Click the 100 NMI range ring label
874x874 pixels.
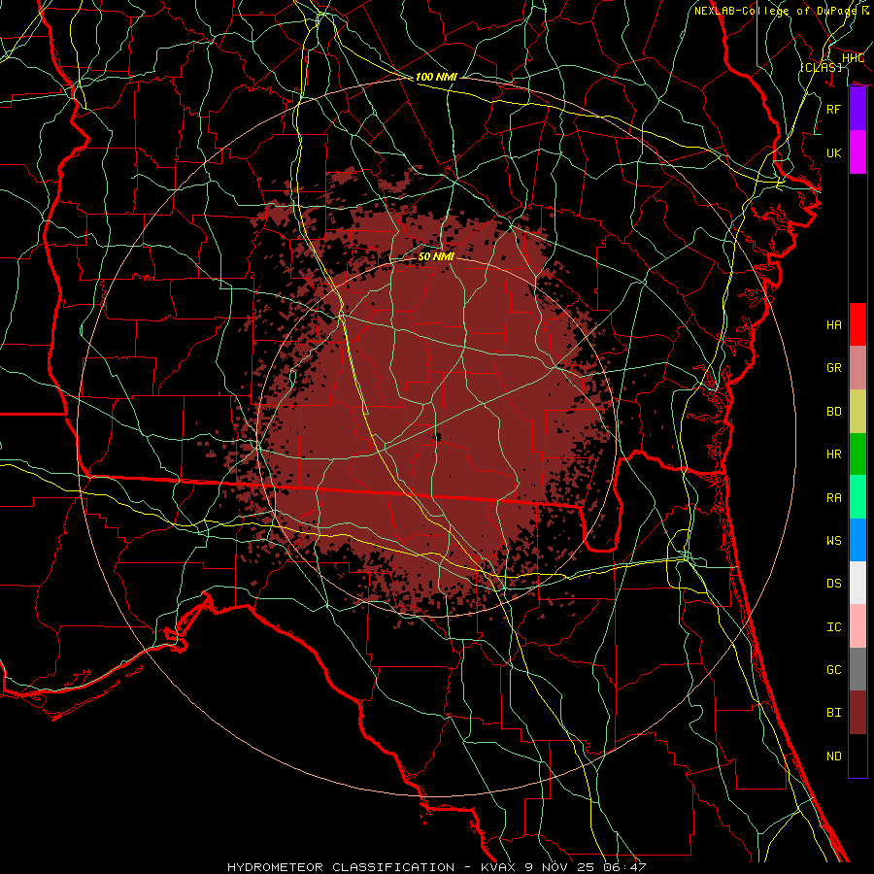(436, 77)
